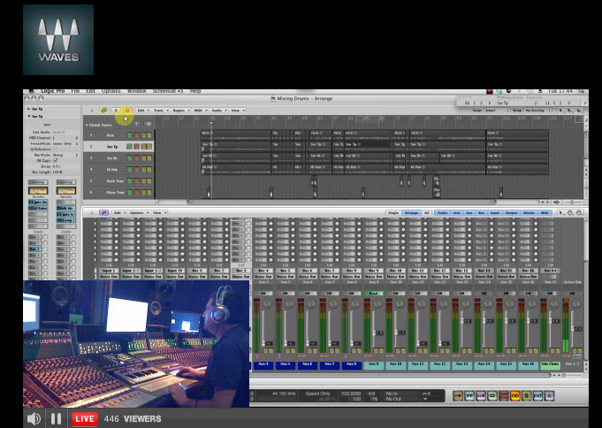
Task: Open the Drag dropdown set to No Overlap
Action: [537, 111]
